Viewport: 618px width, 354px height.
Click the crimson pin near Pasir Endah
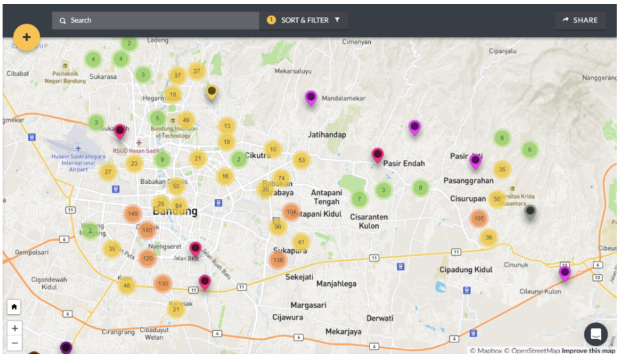pos(377,155)
